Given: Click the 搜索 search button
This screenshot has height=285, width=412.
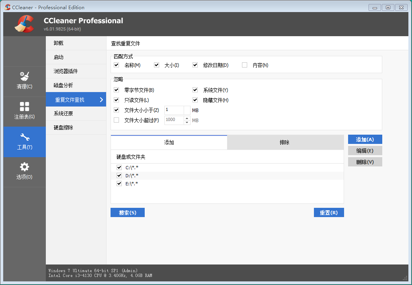Looking at the screenshot, I should pyautogui.click(x=127, y=213).
